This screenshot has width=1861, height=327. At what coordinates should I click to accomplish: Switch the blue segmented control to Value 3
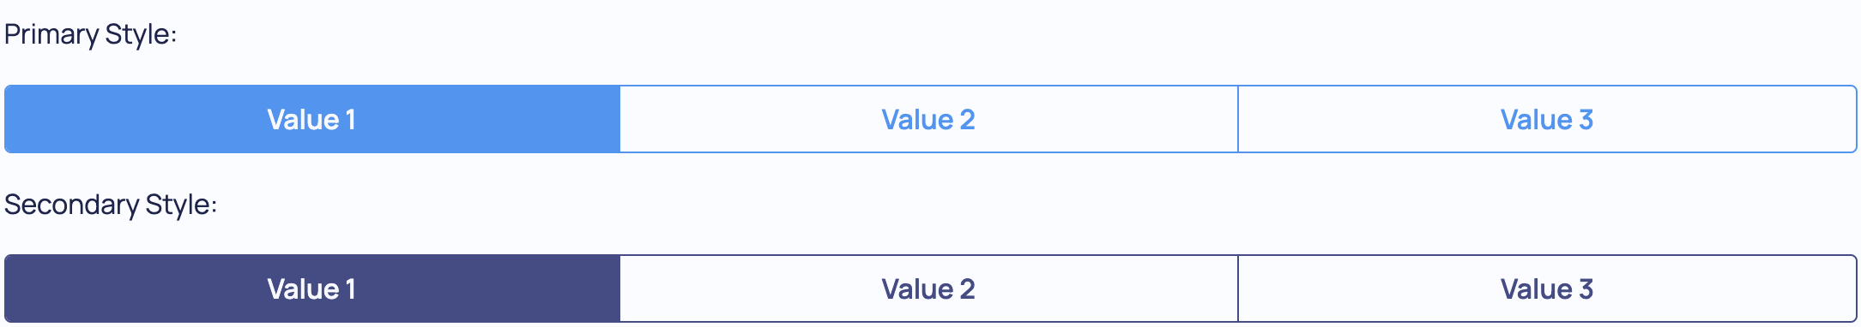1548,119
